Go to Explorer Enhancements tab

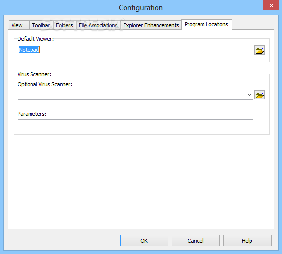151,25
